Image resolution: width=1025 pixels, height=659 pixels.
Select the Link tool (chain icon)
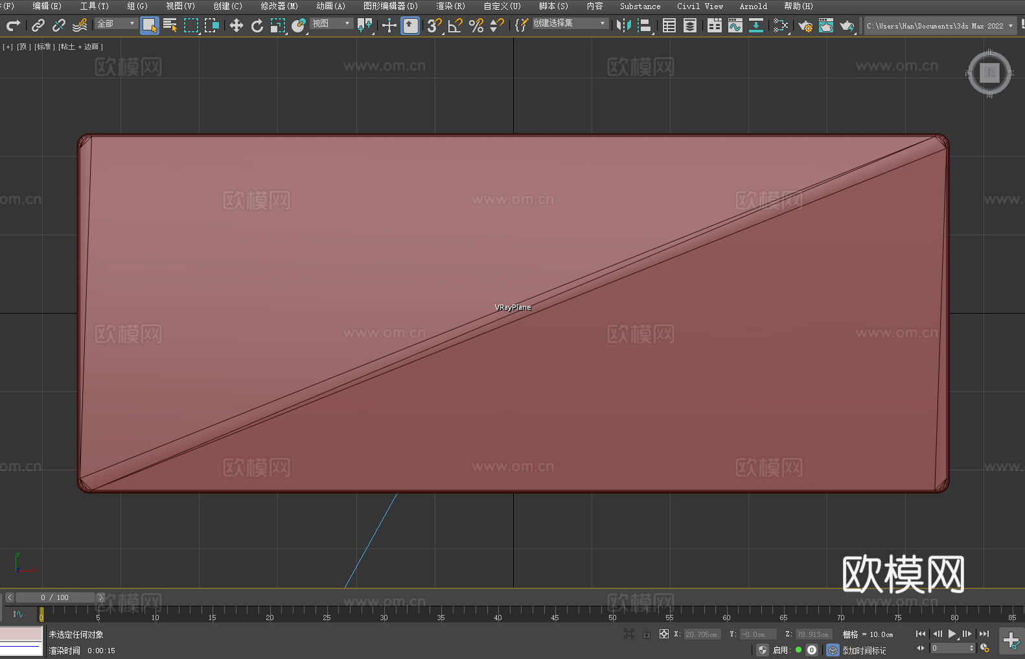point(38,25)
